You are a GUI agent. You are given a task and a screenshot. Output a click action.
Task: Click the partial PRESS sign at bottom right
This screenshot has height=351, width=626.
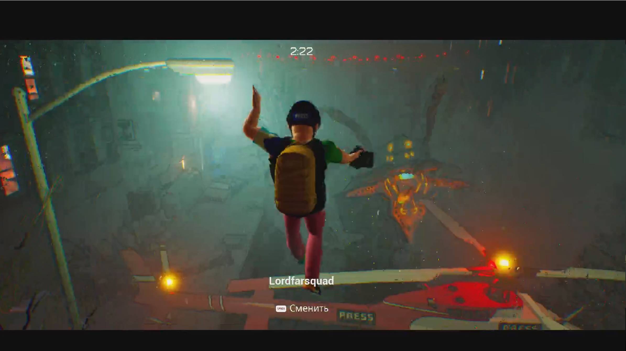click(520, 327)
